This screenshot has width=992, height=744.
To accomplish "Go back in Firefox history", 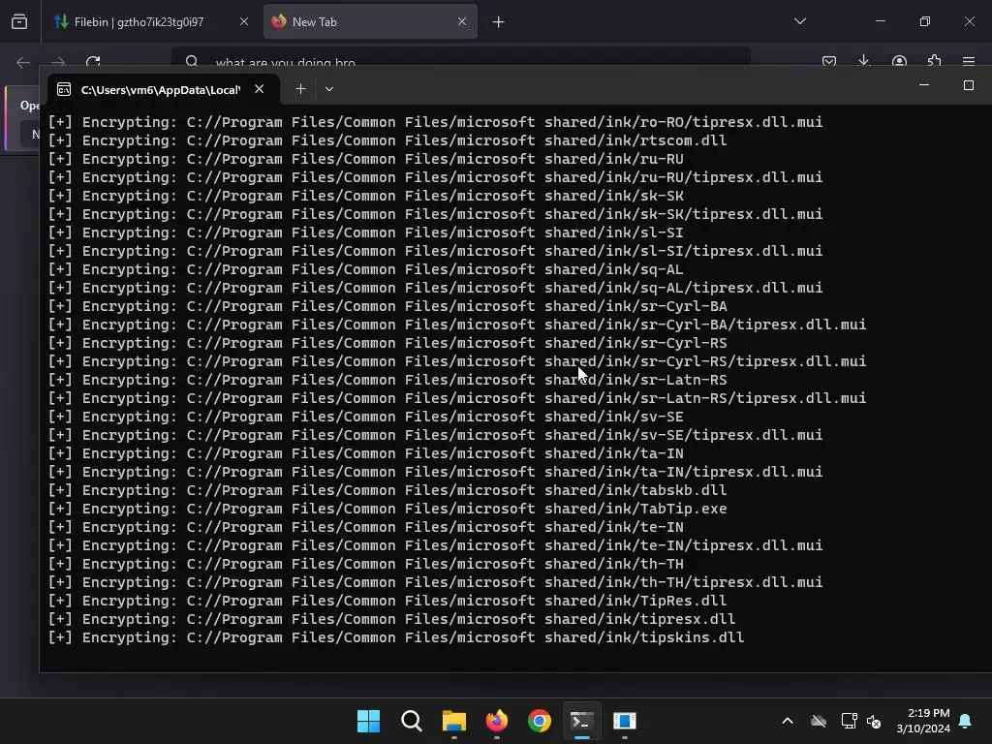I will click(23, 62).
